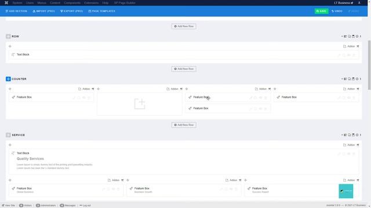371x208 pixels.
Task: Edit the Global Business Feature Box
Action: [x=103, y=189]
